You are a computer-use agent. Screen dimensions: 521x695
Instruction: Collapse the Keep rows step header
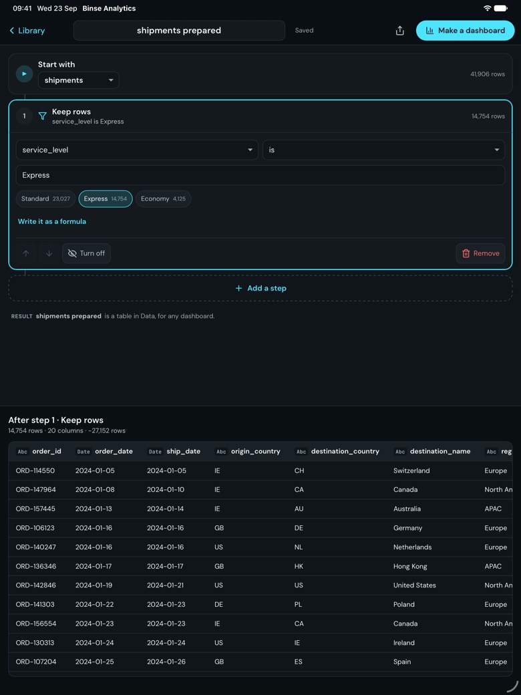[260, 116]
